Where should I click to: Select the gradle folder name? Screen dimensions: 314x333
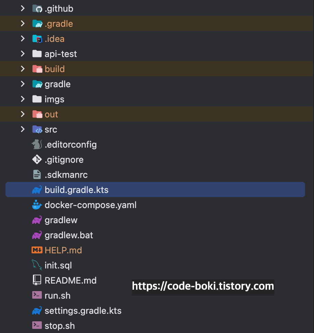tap(58, 84)
